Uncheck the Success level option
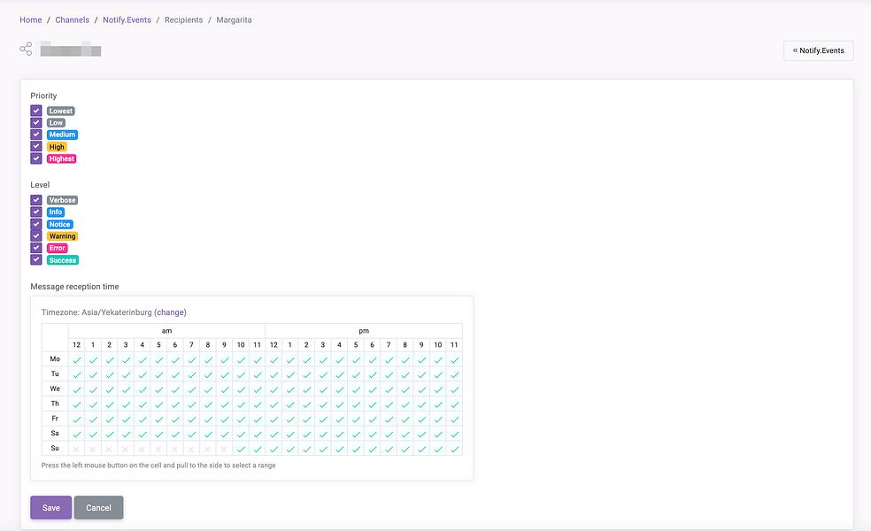The width and height of the screenshot is (871, 531). pos(35,259)
